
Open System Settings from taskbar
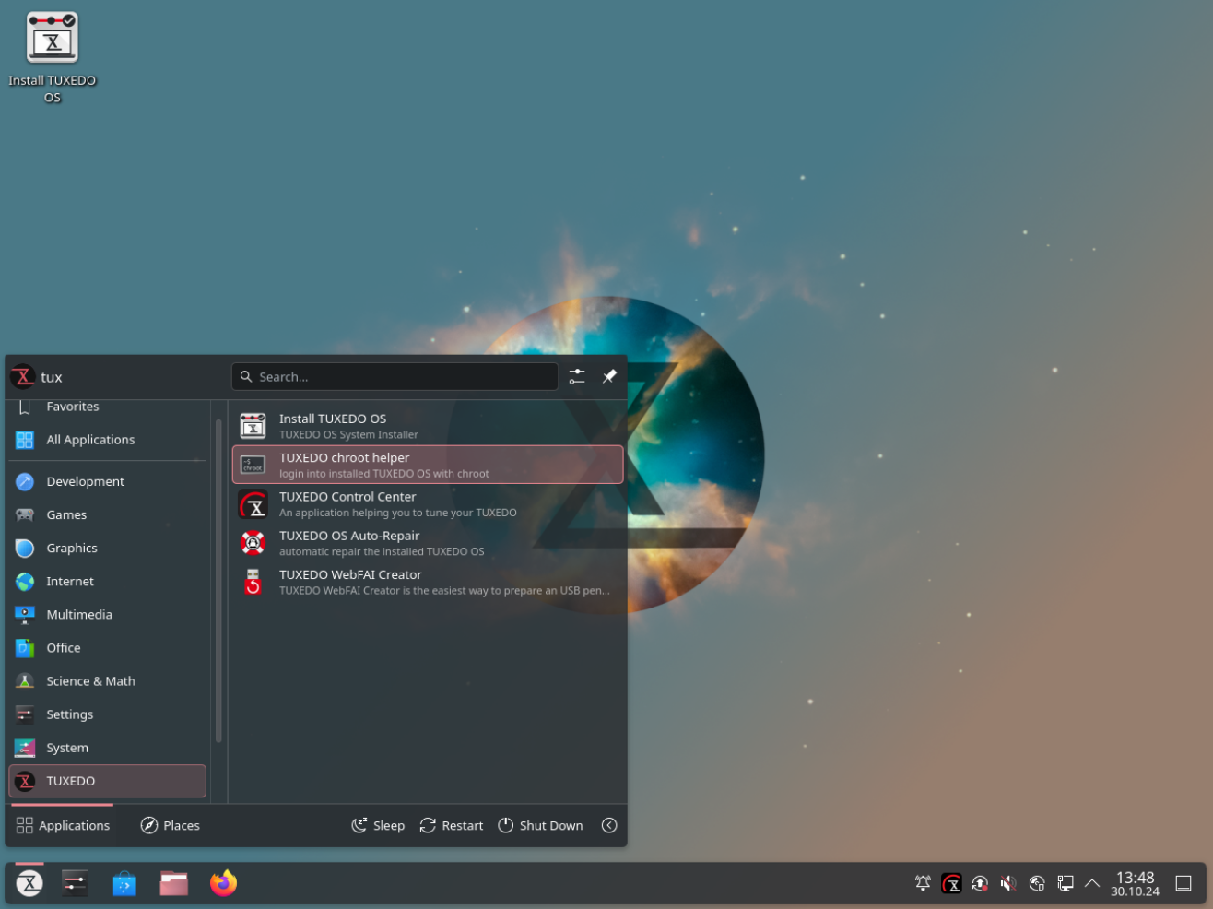click(76, 883)
